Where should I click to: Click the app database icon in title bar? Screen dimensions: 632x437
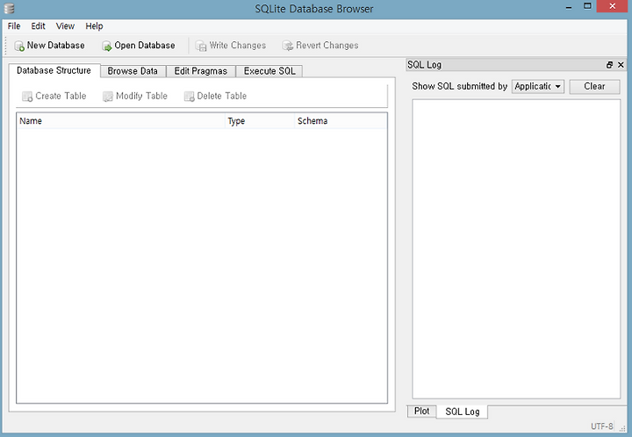coord(9,9)
